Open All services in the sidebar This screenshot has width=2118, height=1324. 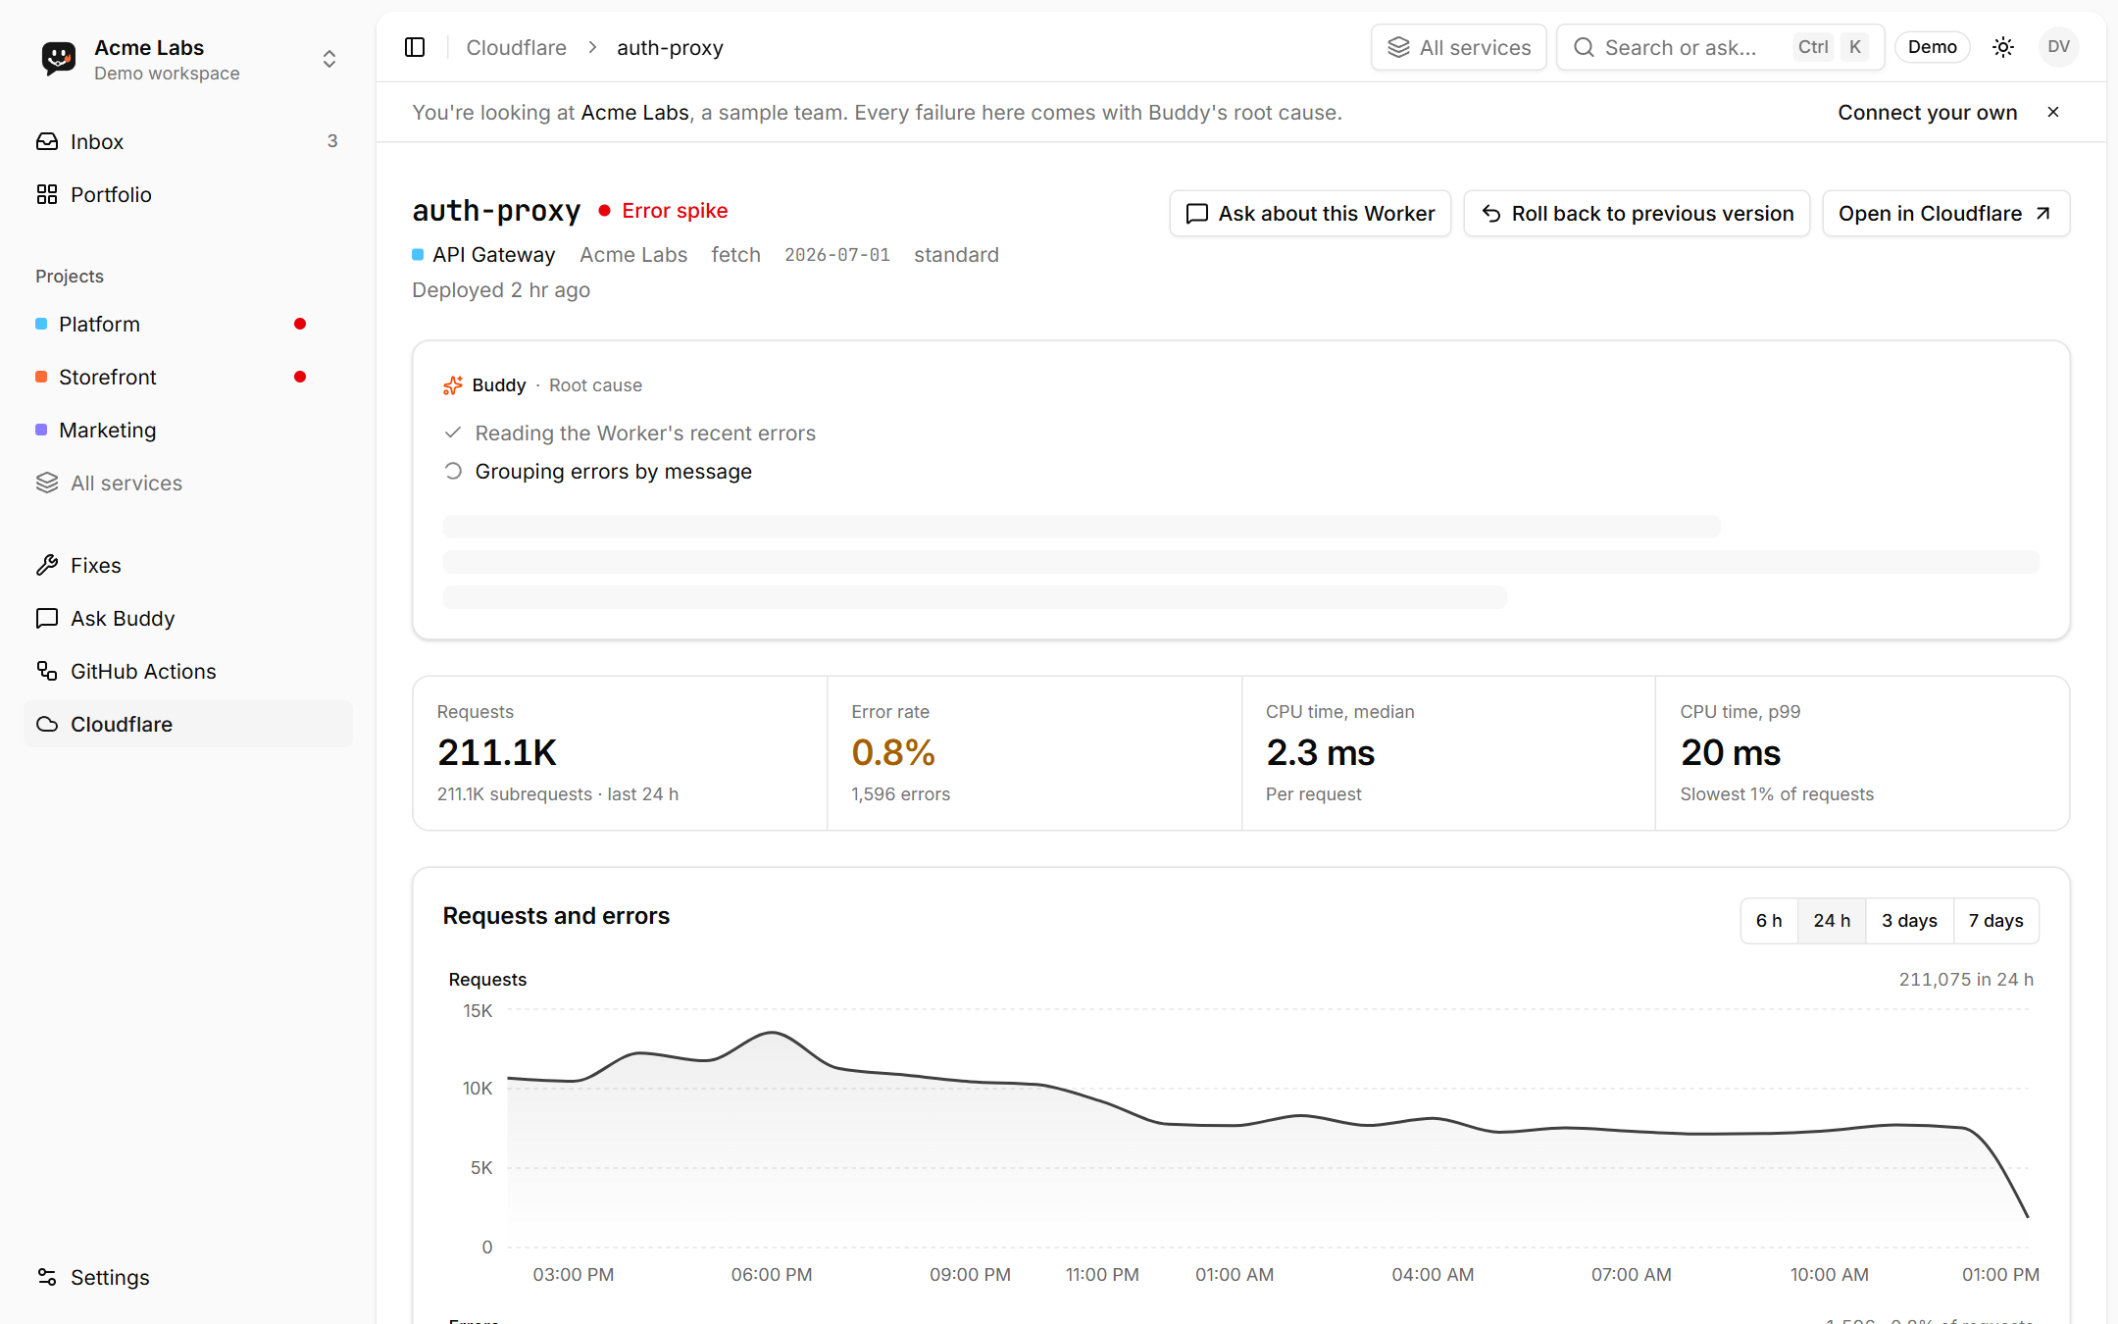187,483
